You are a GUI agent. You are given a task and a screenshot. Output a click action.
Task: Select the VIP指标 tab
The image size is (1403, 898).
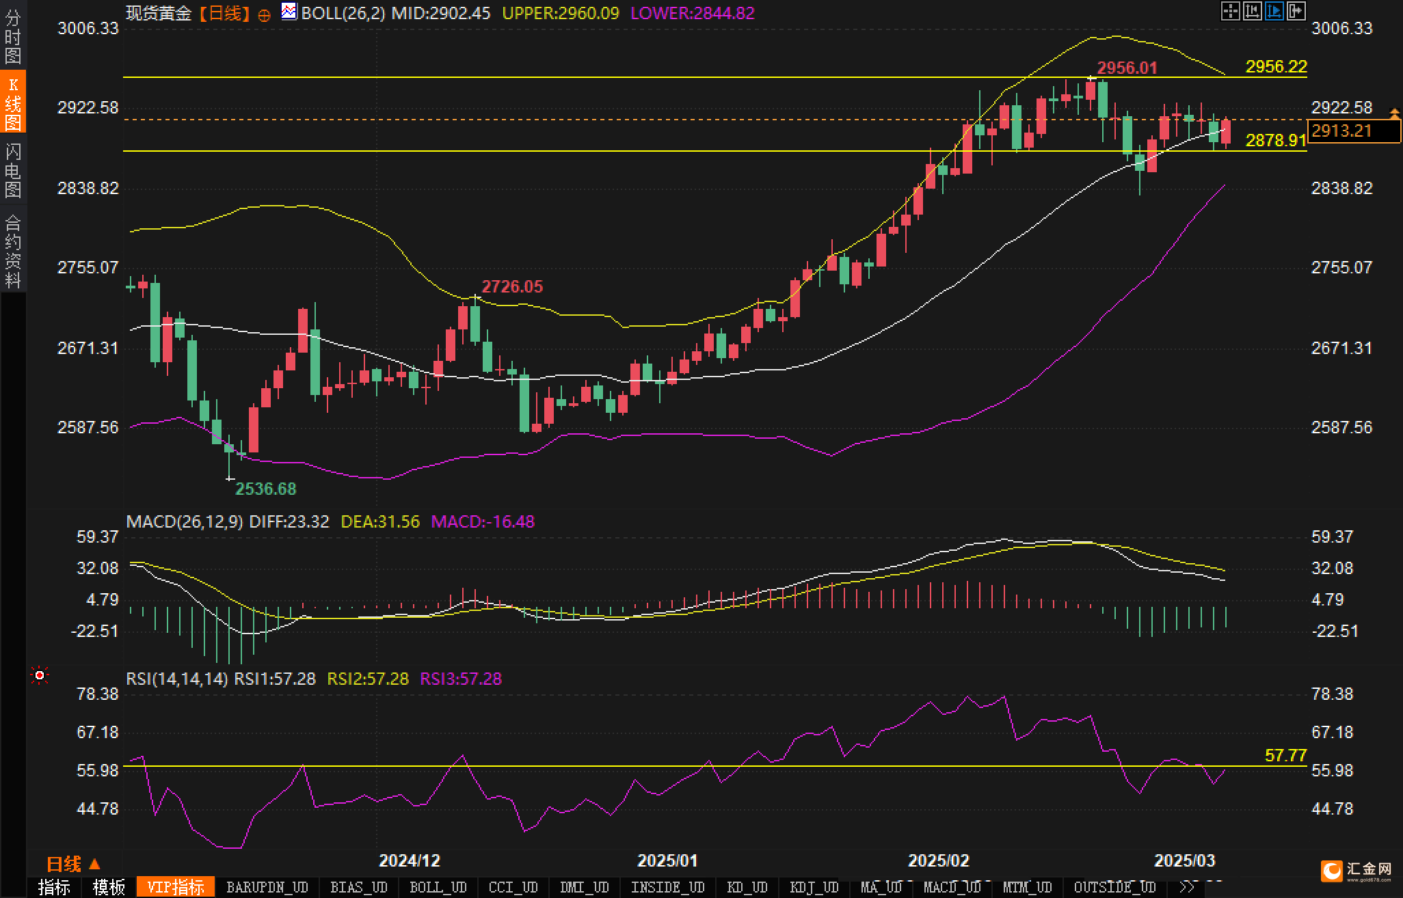point(176,887)
